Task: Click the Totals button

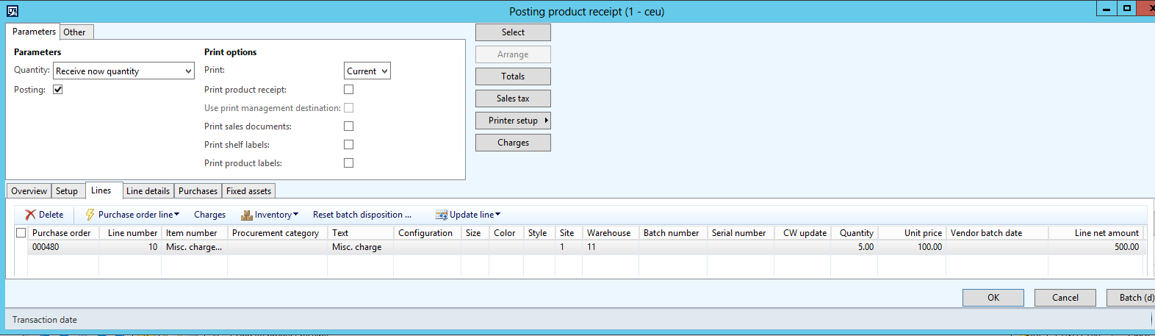Action: (513, 76)
